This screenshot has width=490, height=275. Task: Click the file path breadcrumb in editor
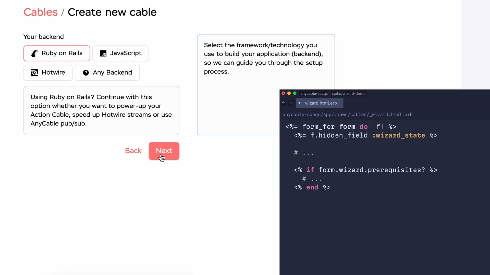pyautogui.click(x=347, y=115)
